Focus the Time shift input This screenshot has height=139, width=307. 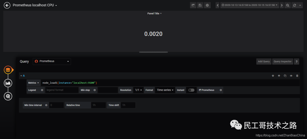[128, 105]
